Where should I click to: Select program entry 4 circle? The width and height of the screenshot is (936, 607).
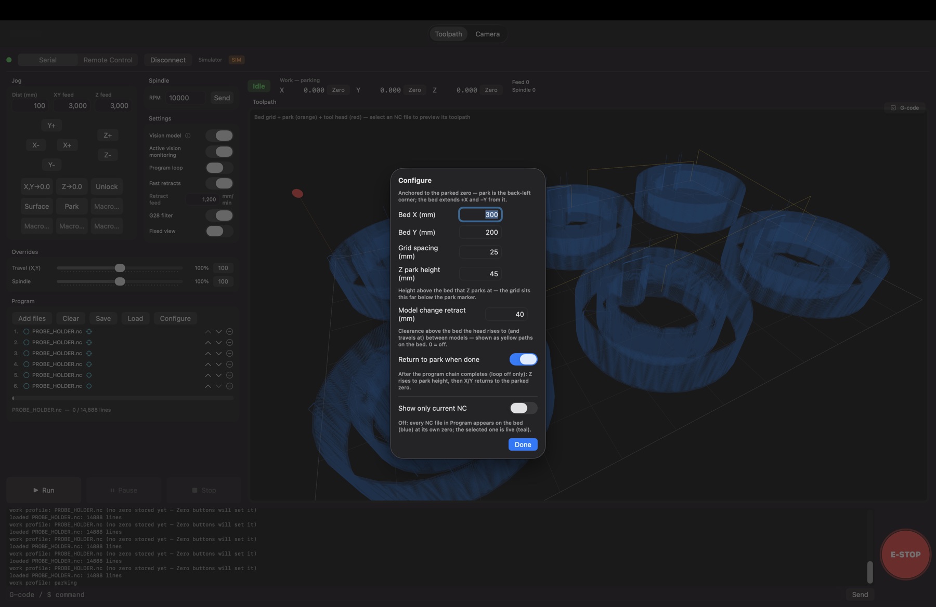[x=26, y=364]
